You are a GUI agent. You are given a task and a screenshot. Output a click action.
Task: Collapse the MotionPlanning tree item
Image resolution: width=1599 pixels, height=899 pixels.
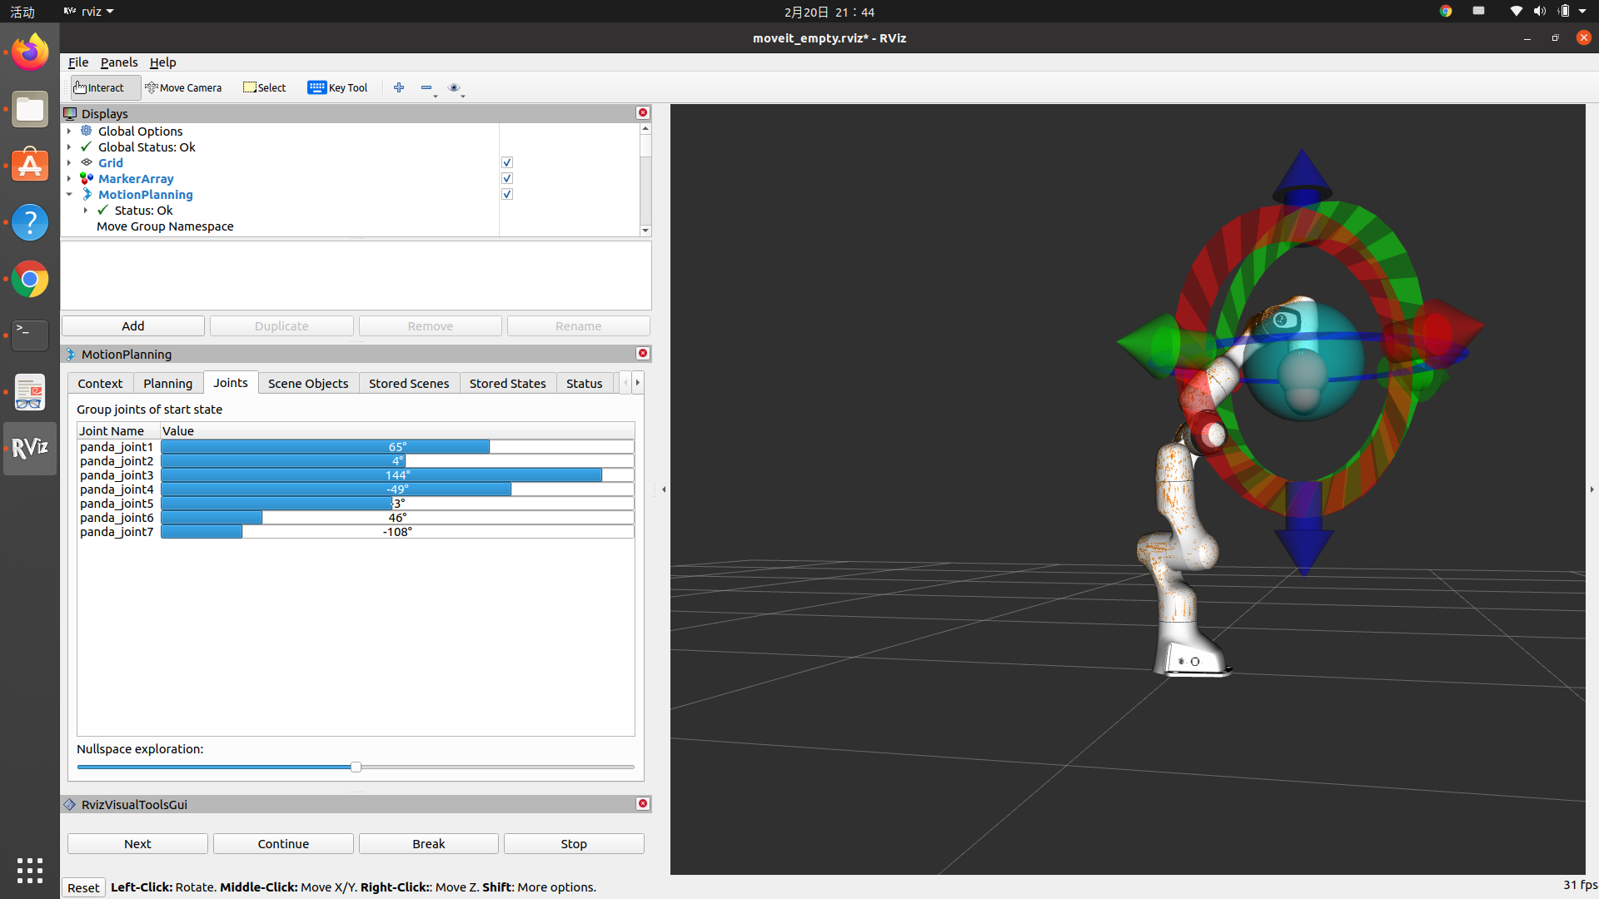(70, 194)
